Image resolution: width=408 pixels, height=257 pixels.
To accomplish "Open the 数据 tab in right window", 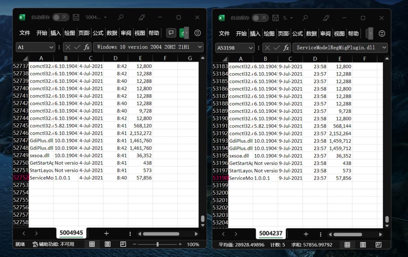I will pos(311,34).
